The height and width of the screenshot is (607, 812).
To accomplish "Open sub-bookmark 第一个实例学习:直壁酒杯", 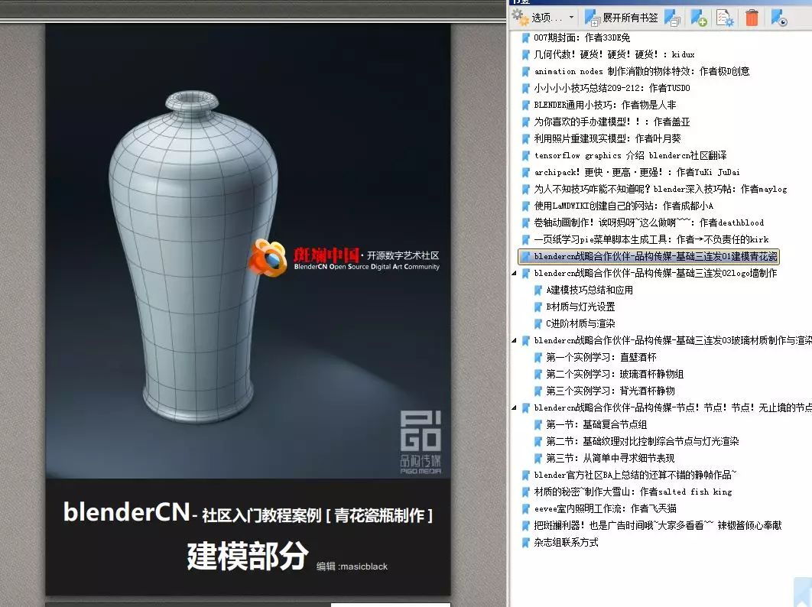I will click(x=601, y=357).
